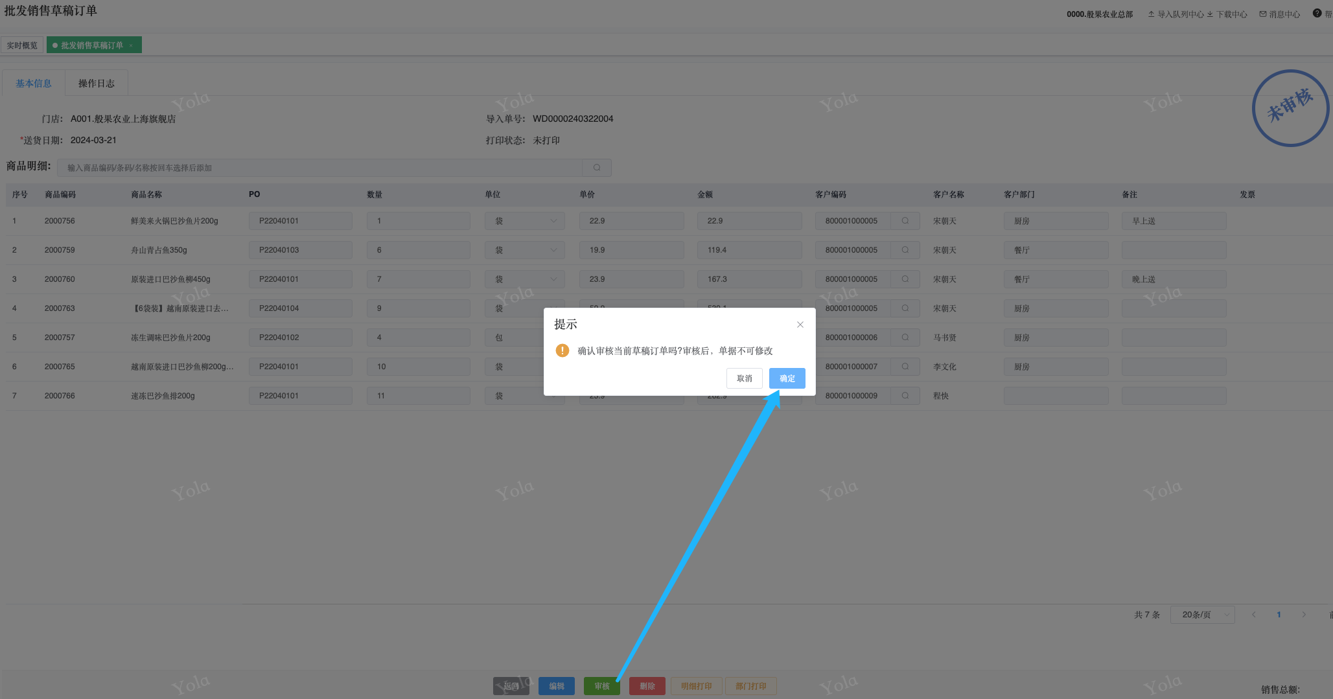
Task: Click the PO field P22040104 in row 4
Action: coord(301,308)
